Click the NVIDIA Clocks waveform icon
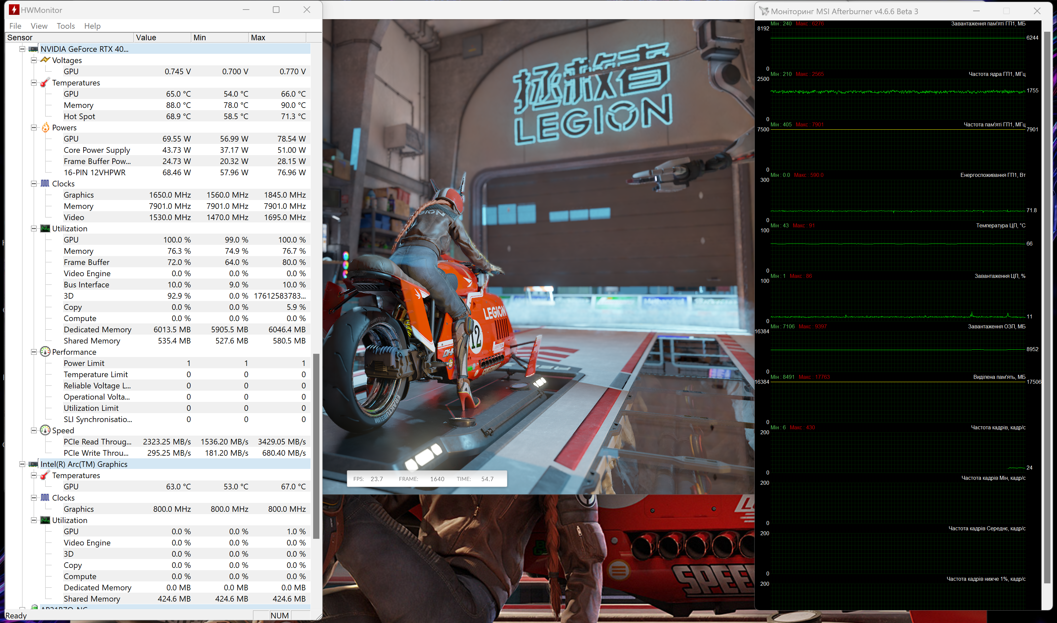Viewport: 1057px width, 623px height. pyautogui.click(x=45, y=183)
